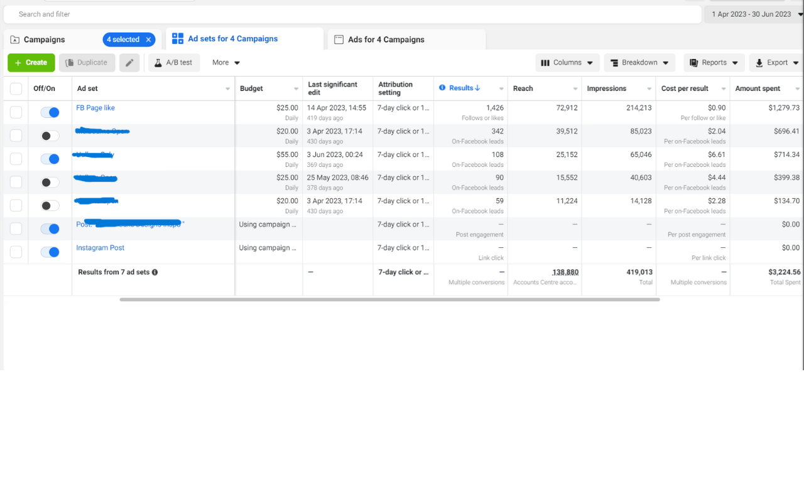Toggle the Instagram Post ad set switch
Viewport: 804px width, 502px height.
50,252
